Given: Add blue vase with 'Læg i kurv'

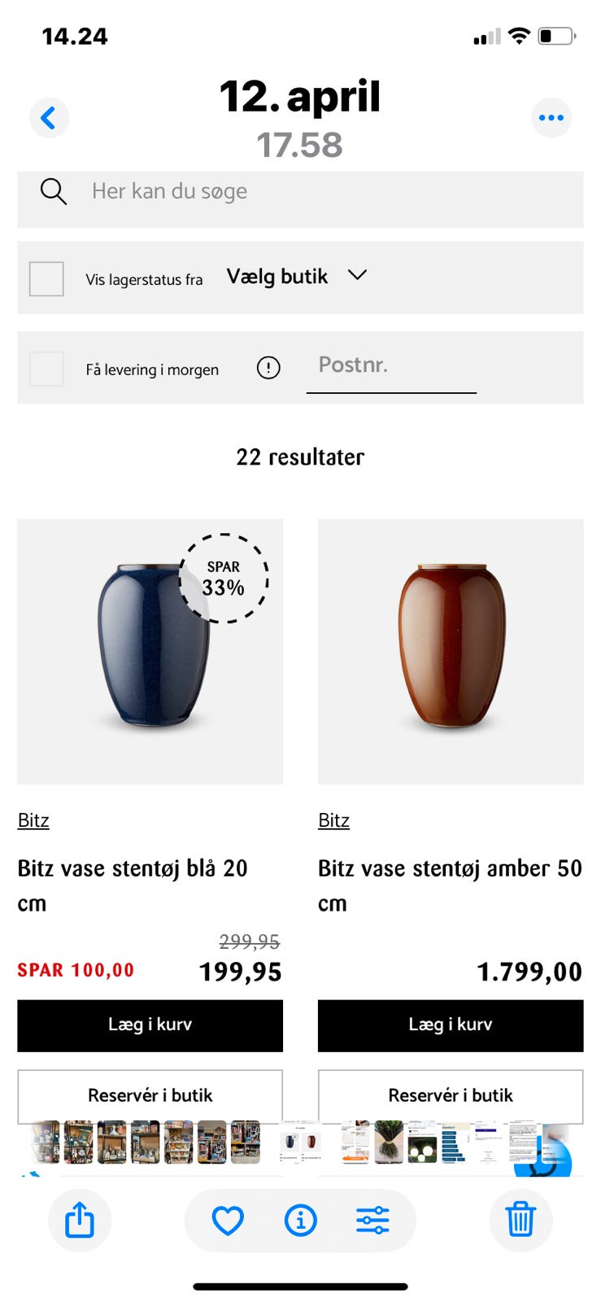Looking at the screenshot, I should [150, 1025].
